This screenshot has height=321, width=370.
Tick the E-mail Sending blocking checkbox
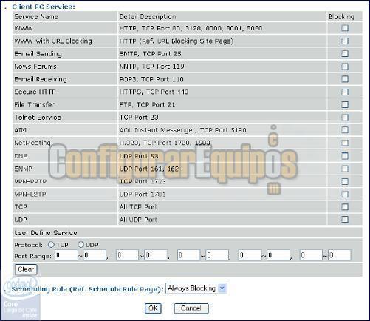(x=345, y=53)
